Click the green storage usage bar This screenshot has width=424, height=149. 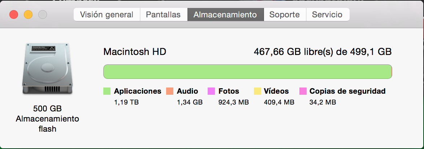(247, 71)
